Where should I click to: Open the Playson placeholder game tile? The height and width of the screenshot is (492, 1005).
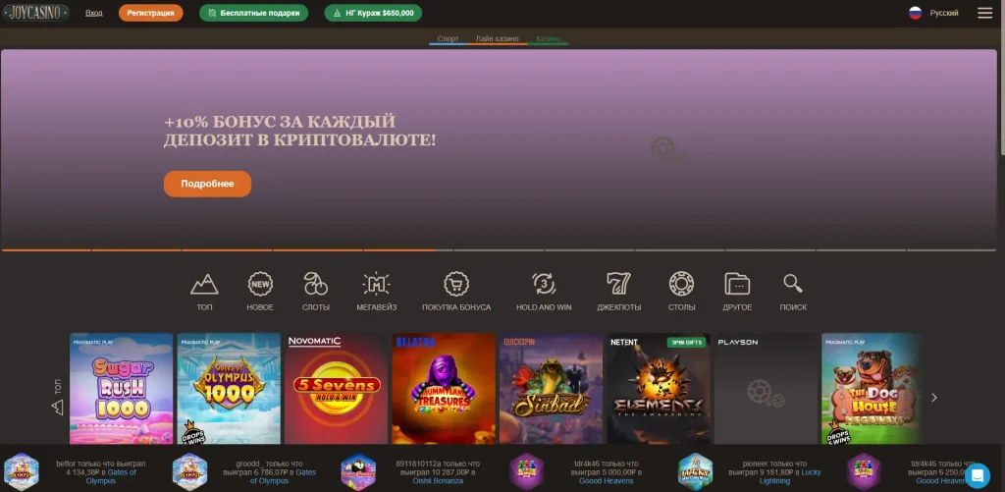(766, 389)
